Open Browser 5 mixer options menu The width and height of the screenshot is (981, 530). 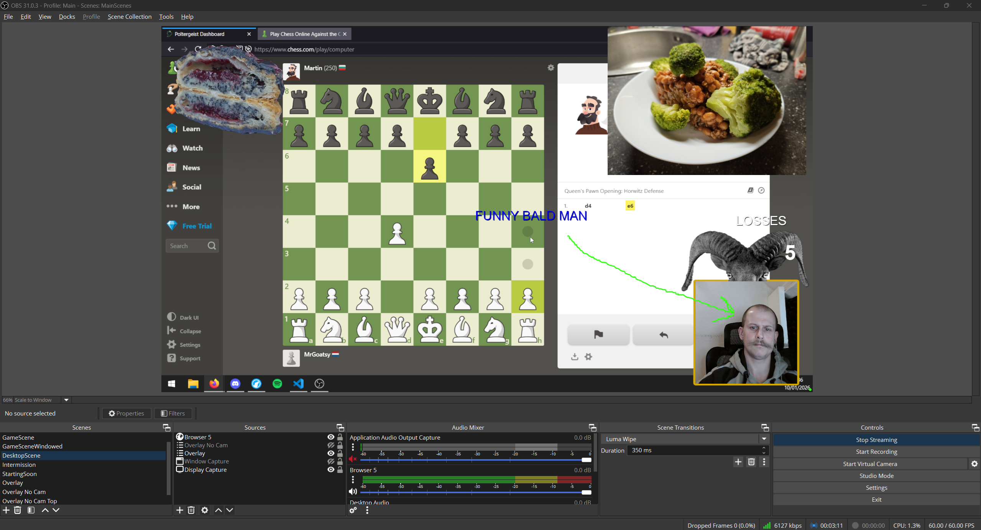coord(352,479)
